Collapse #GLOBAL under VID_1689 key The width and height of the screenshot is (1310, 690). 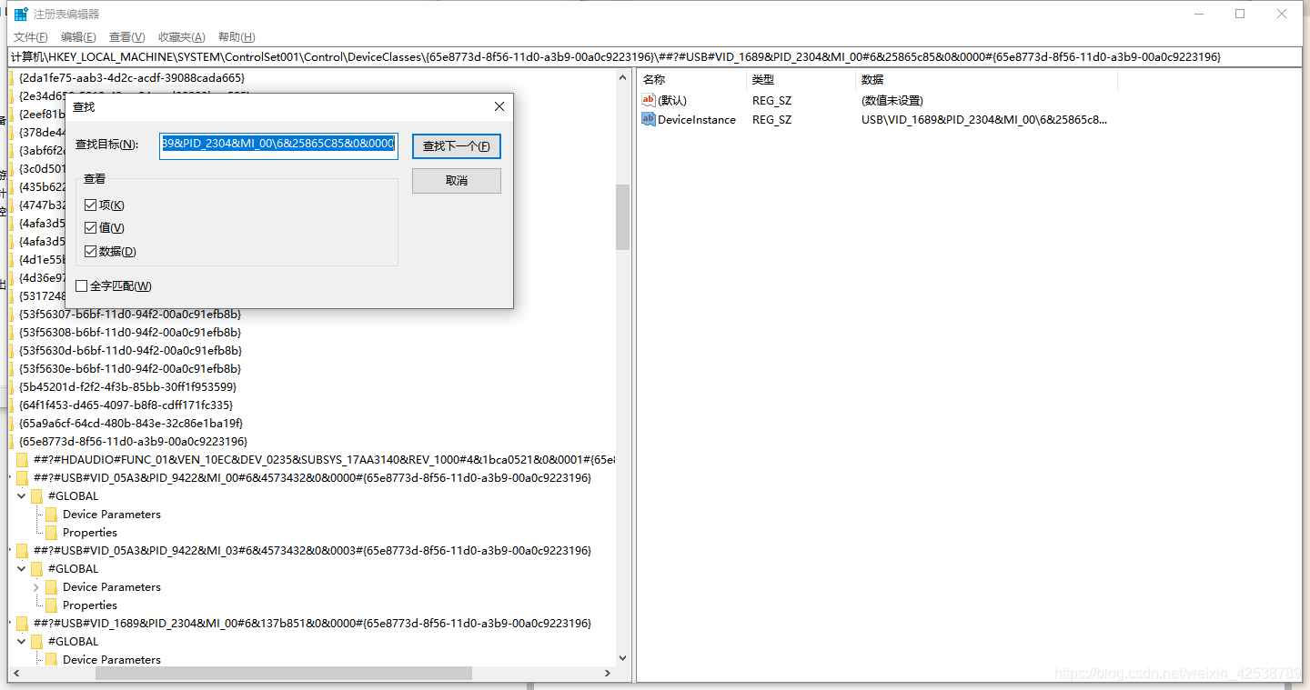point(21,642)
